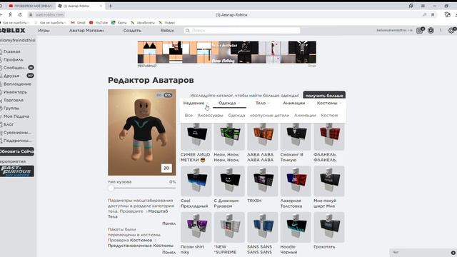Open Группы in the left sidebar
This screenshot has height=257, width=457.
(x=11, y=108)
